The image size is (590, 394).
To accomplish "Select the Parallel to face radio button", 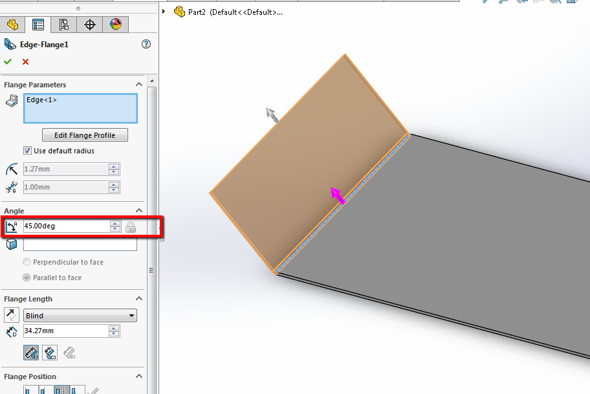I will click(x=27, y=278).
